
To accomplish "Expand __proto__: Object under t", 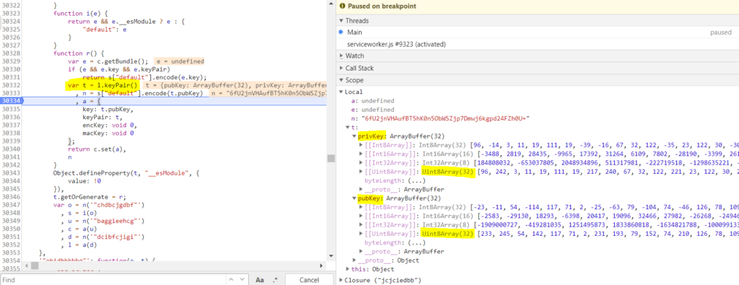I will point(354,260).
